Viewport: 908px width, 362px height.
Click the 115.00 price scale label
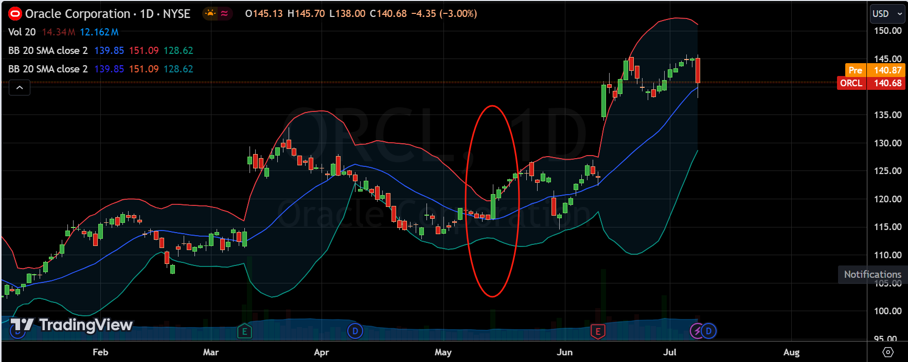point(888,226)
